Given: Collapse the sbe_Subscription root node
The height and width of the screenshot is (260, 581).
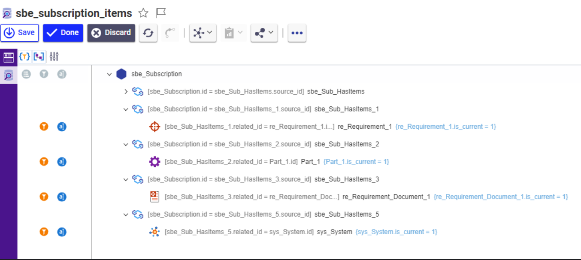Looking at the screenshot, I should pos(109,74).
